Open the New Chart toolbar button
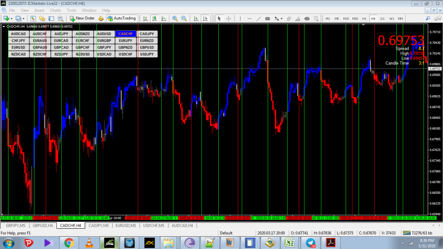The height and width of the screenshot is (249, 443). (x=6, y=18)
